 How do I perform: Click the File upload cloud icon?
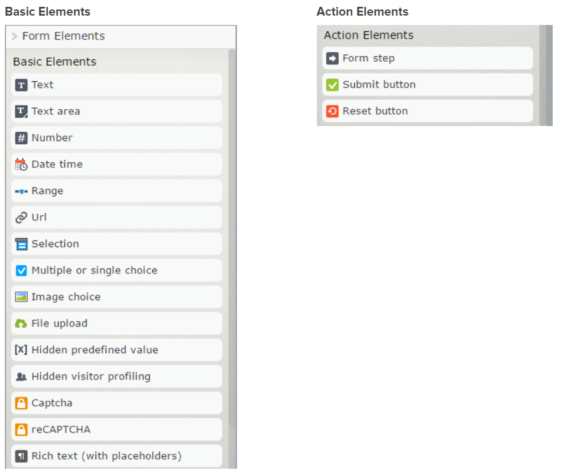click(21, 323)
